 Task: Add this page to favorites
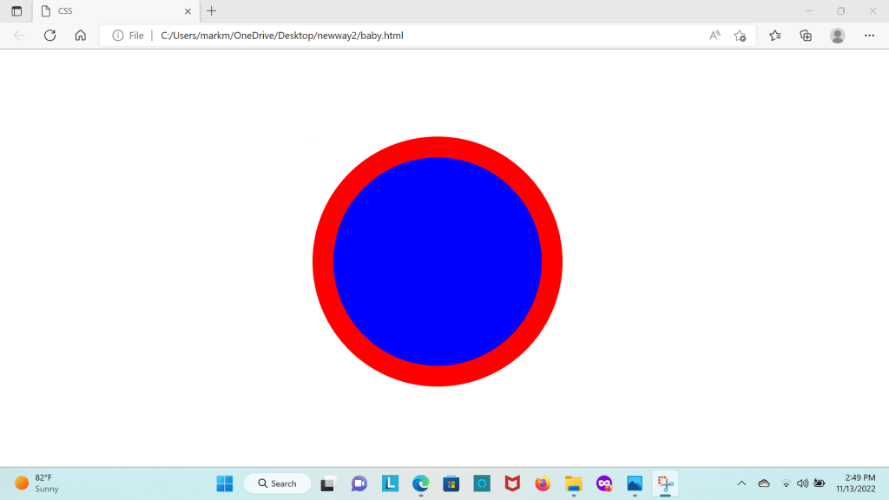pyautogui.click(x=740, y=36)
